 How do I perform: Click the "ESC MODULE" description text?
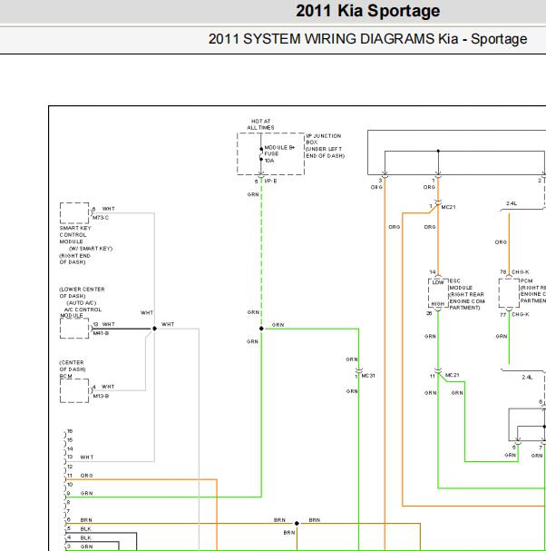[467, 294]
